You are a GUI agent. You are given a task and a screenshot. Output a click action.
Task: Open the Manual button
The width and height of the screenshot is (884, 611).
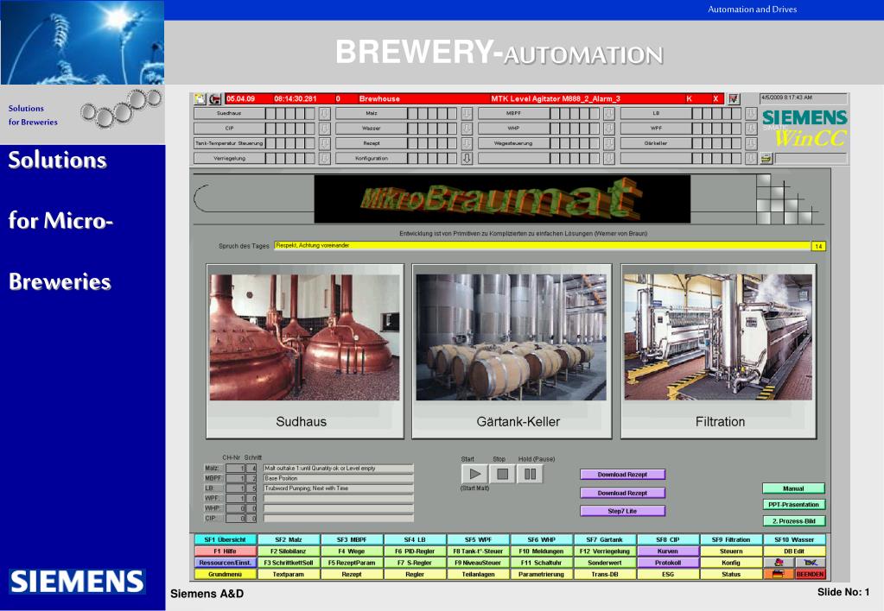[x=794, y=488]
